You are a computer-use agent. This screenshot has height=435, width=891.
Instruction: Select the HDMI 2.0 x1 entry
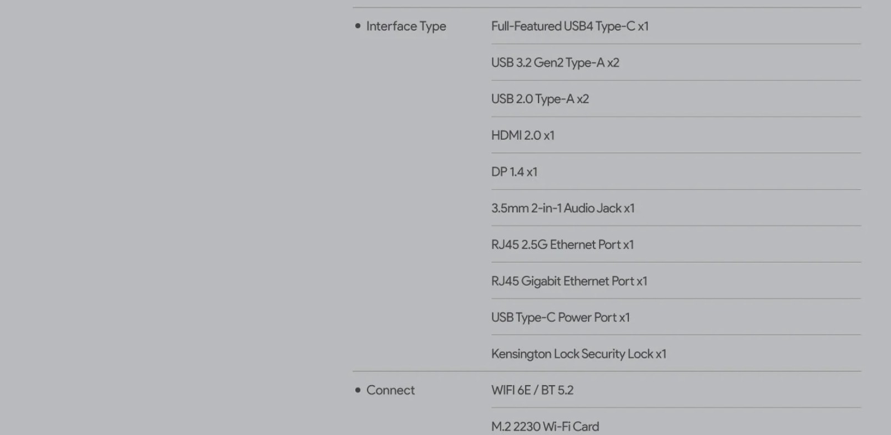click(522, 135)
